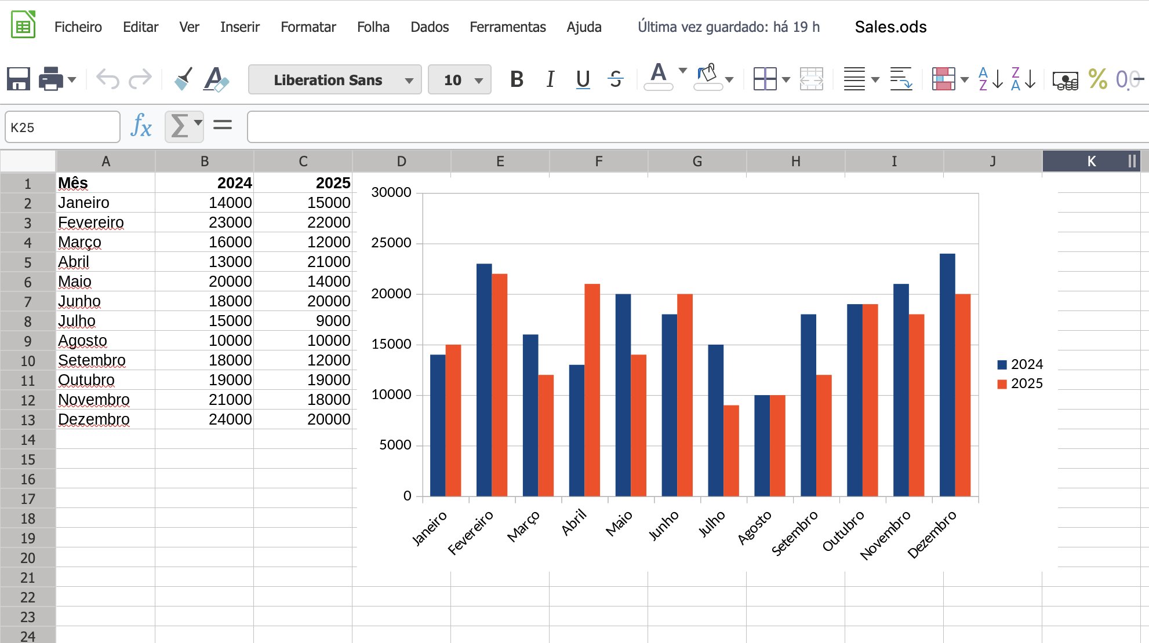
Task: Open the Formatar menu
Action: 308,27
